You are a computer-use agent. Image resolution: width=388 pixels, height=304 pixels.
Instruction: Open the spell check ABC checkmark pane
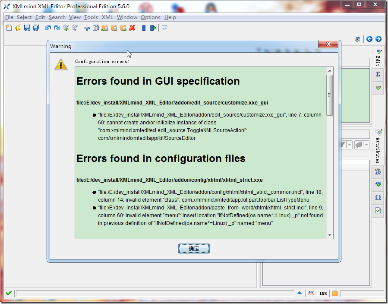378,184
